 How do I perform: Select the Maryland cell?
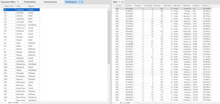point(21,67)
